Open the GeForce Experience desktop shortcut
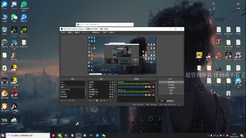This screenshot has width=246, height=138. click(24, 32)
